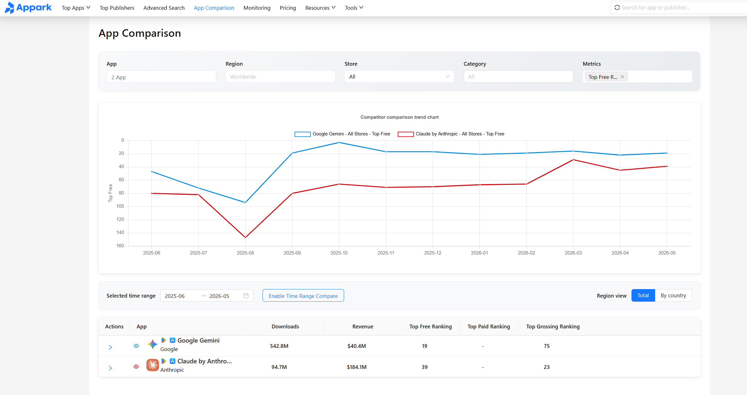
Task: Click Claude data point at 2026-03
Action: click(573, 160)
